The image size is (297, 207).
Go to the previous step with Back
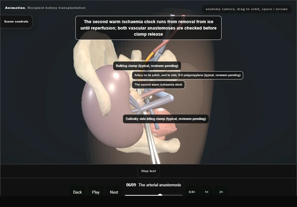78,192
